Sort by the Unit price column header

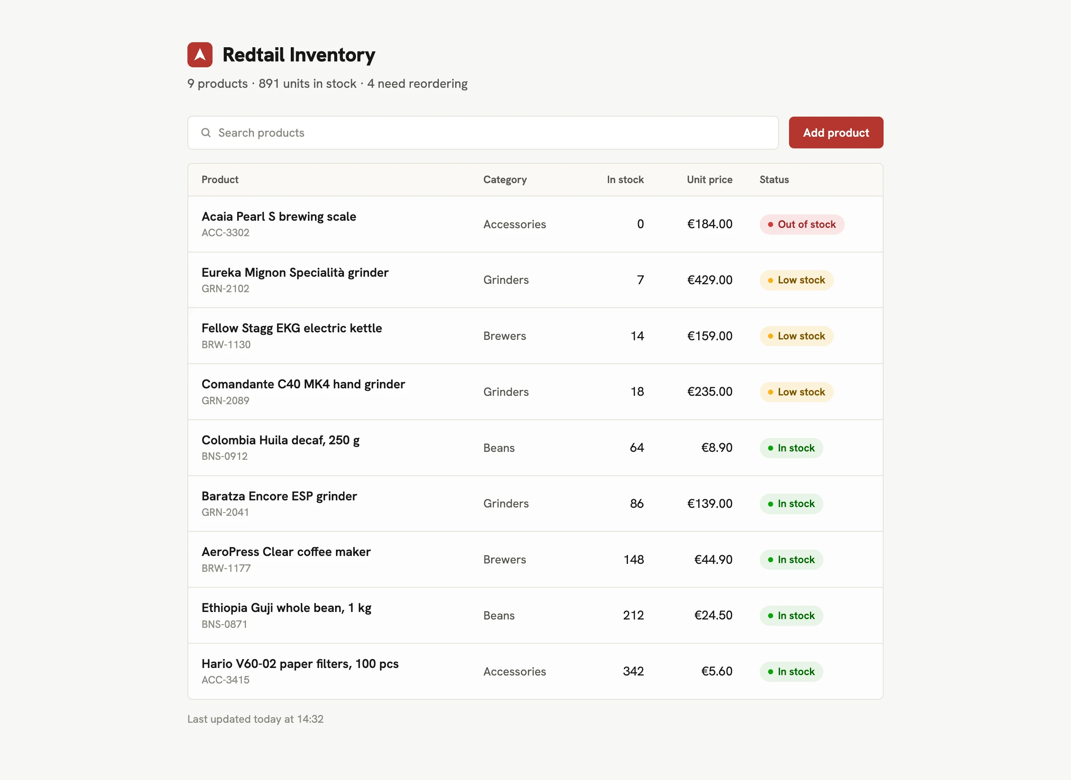point(710,179)
